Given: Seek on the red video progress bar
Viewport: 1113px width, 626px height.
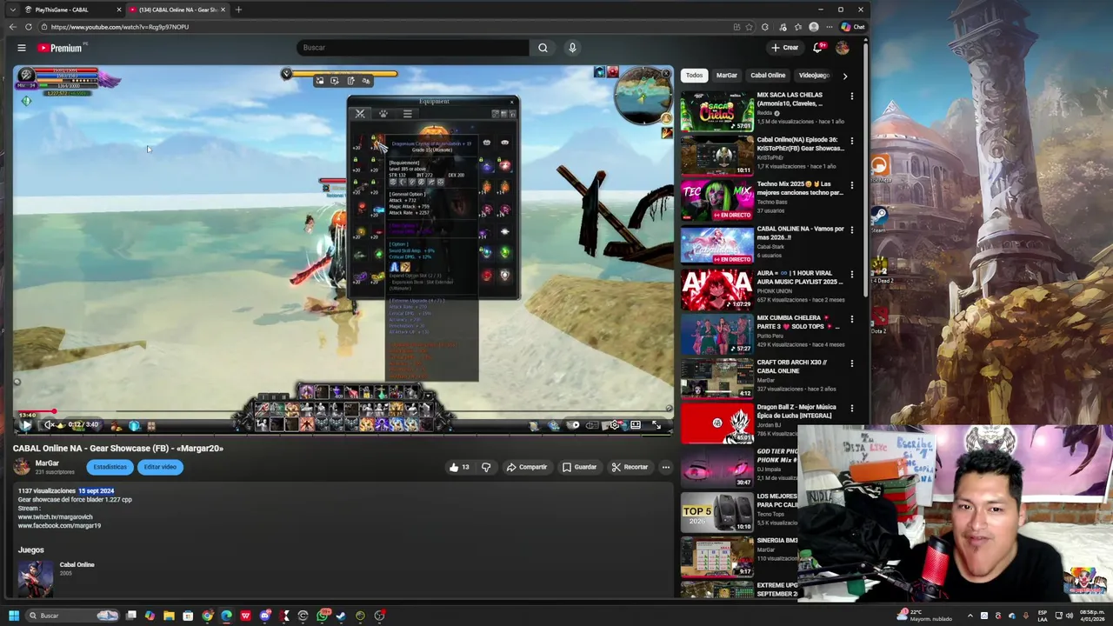Looking at the screenshot, I should 343,412.
